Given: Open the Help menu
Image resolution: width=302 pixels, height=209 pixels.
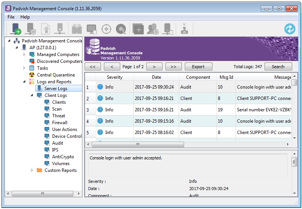Looking at the screenshot, I should [x=25, y=17].
